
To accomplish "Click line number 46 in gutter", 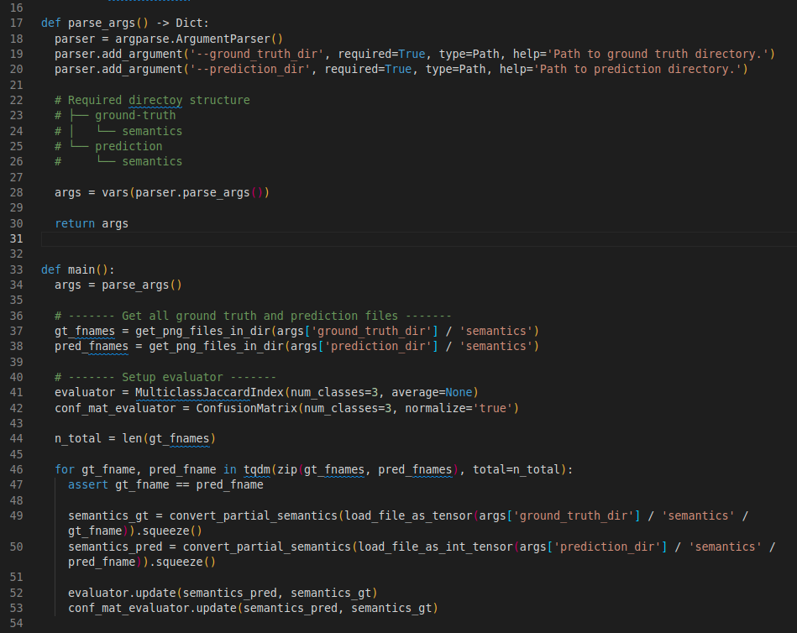I will (x=16, y=469).
